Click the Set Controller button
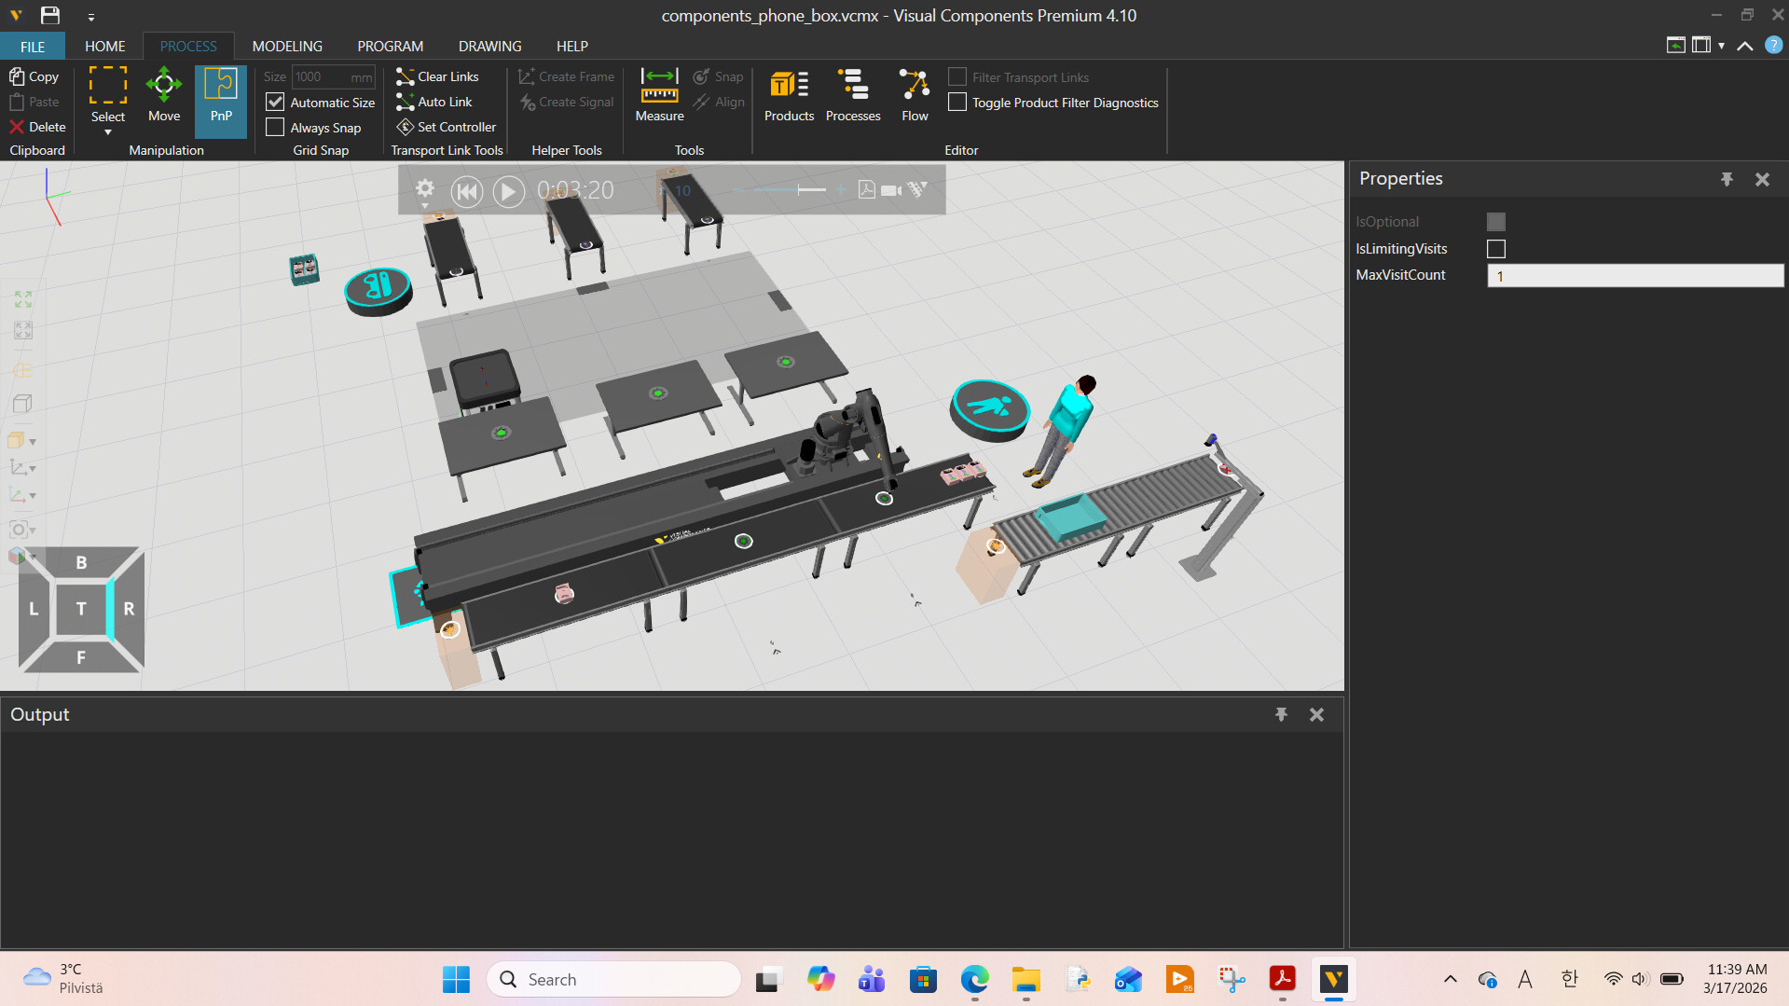 tap(447, 127)
